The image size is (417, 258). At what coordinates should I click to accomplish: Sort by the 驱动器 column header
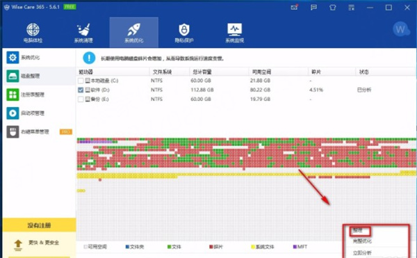click(x=113, y=72)
